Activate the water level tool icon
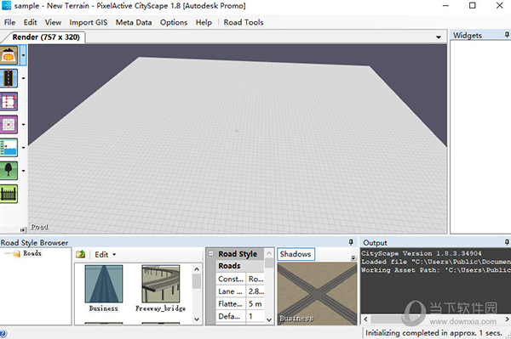The height and width of the screenshot is (339, 511). pyautogui.click(x=9, y=148)
